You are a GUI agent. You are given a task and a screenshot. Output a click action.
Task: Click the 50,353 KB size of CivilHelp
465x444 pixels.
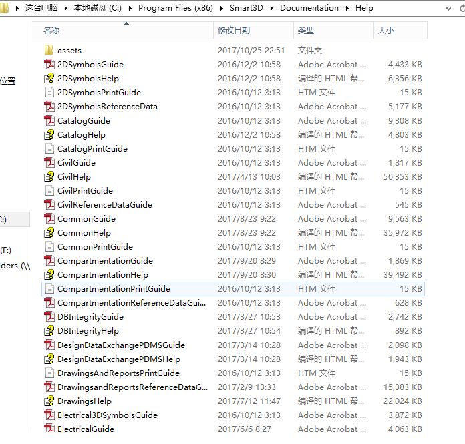403,177
